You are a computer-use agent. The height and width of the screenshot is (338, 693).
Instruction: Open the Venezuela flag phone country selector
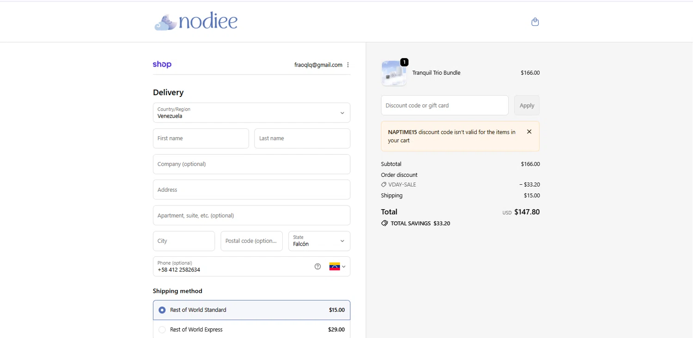337,266
